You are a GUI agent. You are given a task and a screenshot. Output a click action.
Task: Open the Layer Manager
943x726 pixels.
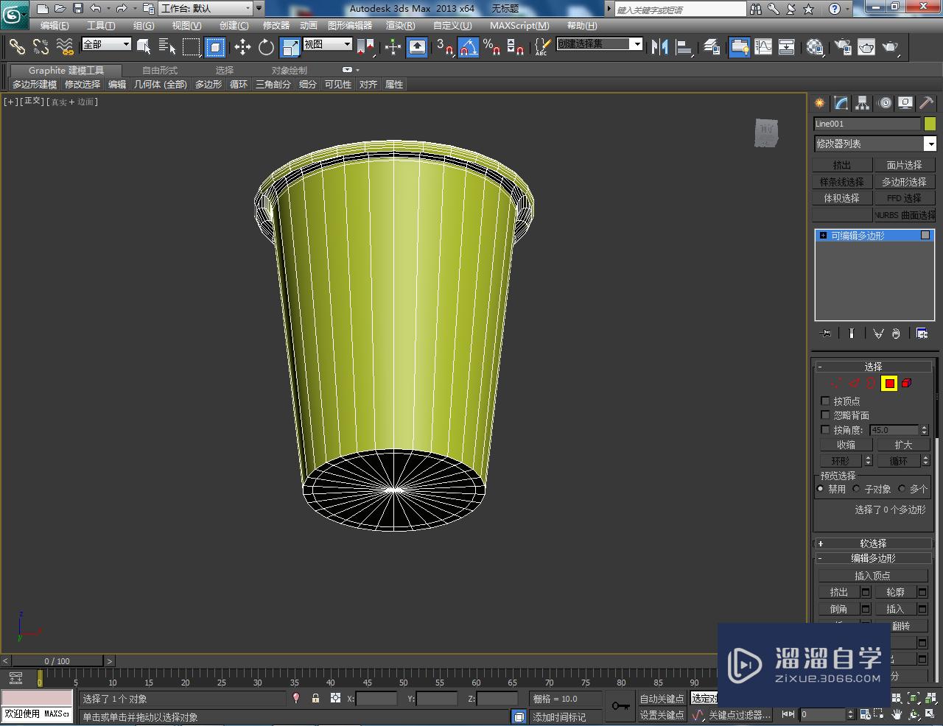point(712,47)
